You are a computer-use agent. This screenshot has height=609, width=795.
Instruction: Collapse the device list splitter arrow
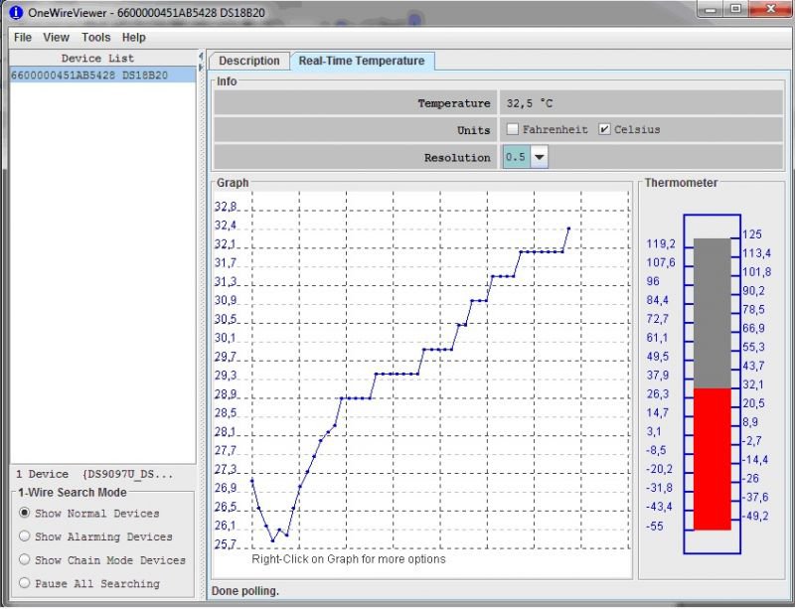pyautogui.click(x=202, y=56)
